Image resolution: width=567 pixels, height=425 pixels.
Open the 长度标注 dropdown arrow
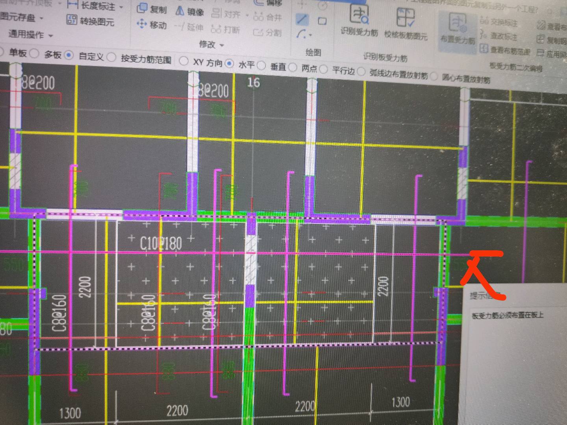tap(121, 7)
